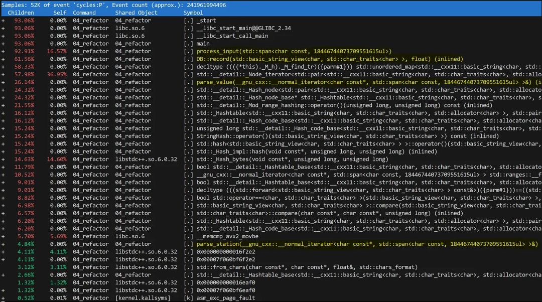Expand the DB::record row plus sign
Image resolution: width=542 pixels, height=302 pixels.
pos(3,59)
